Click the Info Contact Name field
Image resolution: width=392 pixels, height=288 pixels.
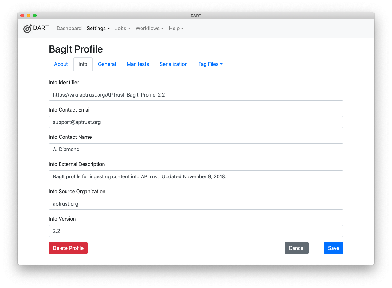pyautogui.click(x=196, y=149)
